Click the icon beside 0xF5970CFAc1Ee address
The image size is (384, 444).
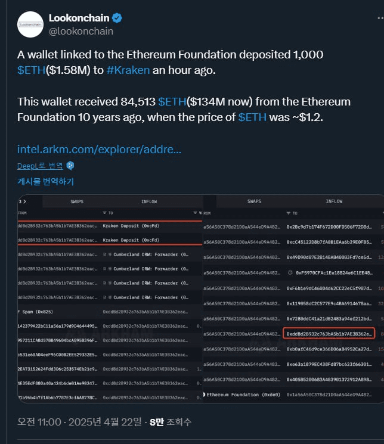(290, 272)
